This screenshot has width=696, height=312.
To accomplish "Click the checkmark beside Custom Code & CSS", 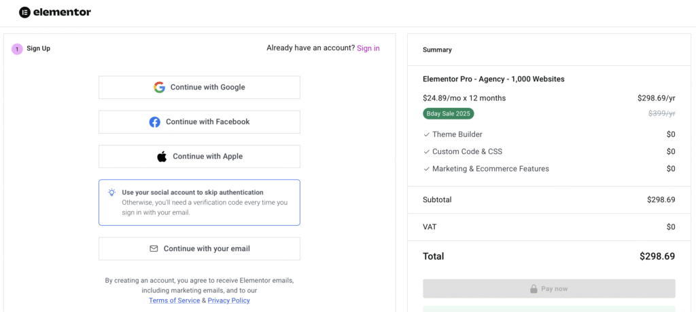I will click(x=427, y=151).
